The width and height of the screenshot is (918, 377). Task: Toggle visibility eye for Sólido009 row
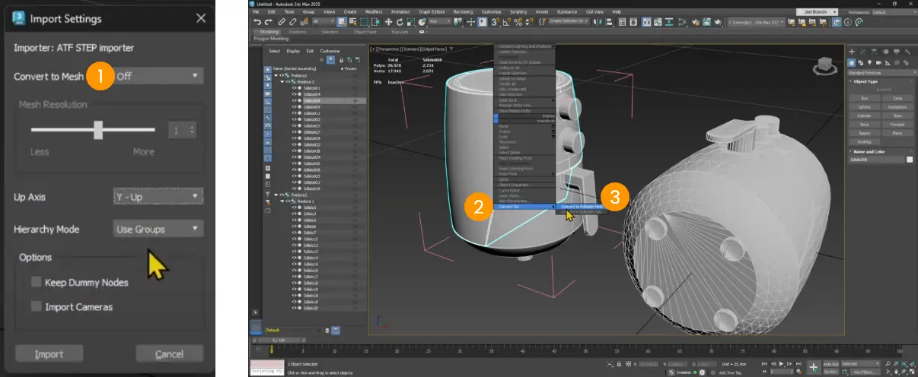294,107
